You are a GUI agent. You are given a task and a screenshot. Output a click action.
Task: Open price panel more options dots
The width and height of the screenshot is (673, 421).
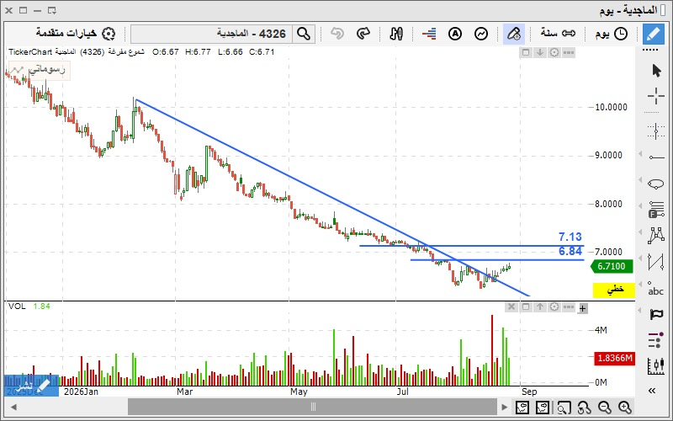click(569, 52)
